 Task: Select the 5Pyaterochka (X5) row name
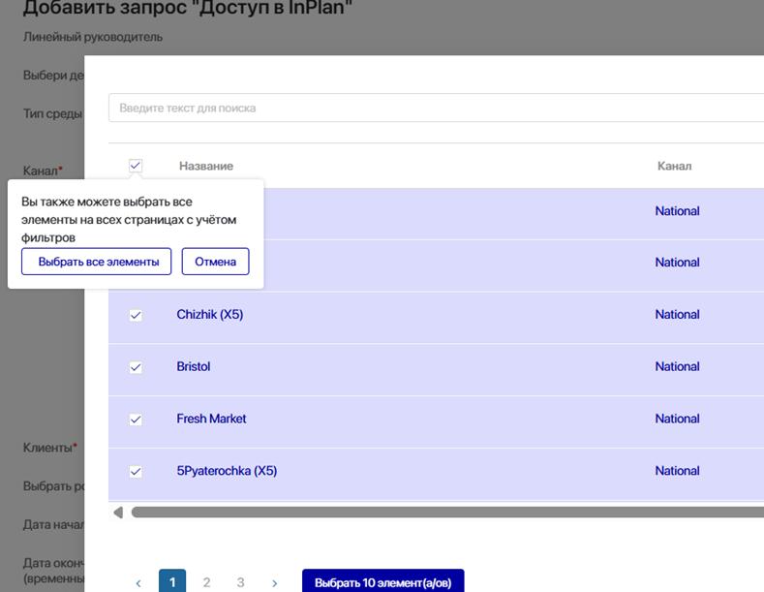[227, 471]
